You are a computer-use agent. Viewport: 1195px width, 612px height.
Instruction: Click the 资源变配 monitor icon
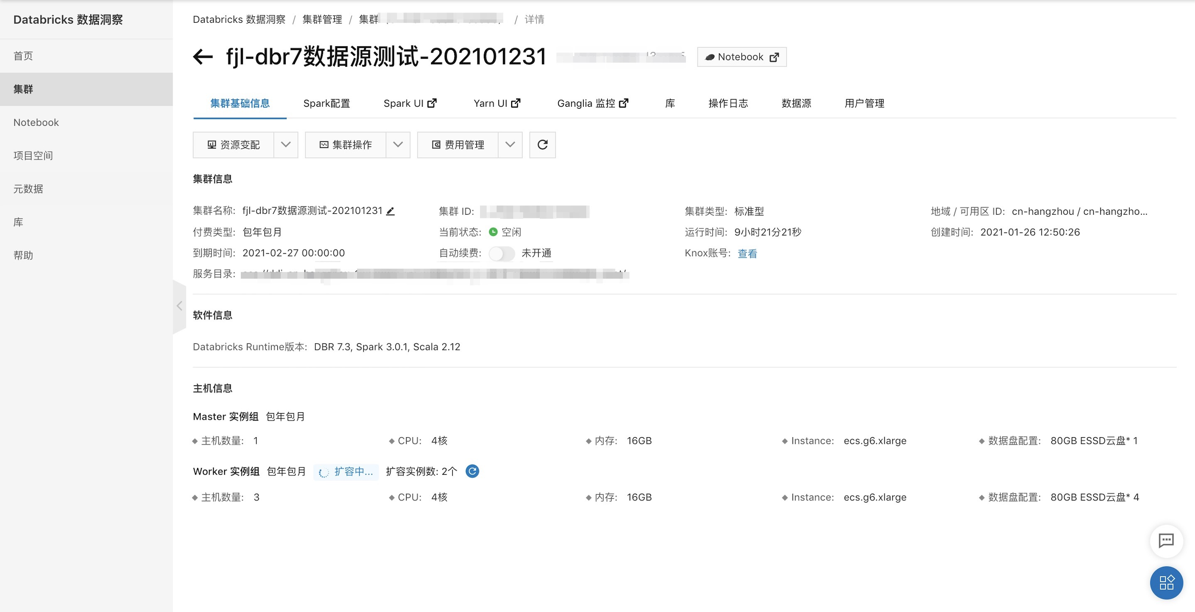(x=211, y=145)
